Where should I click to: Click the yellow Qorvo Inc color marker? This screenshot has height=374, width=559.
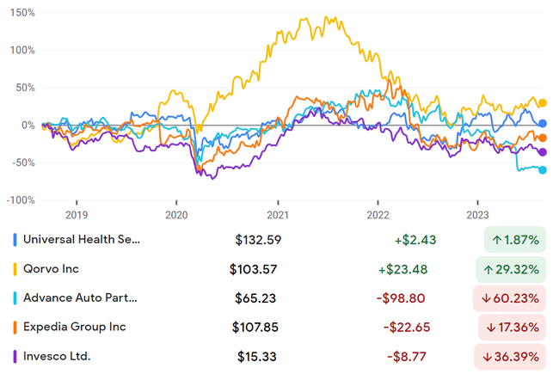coord(15,269)
